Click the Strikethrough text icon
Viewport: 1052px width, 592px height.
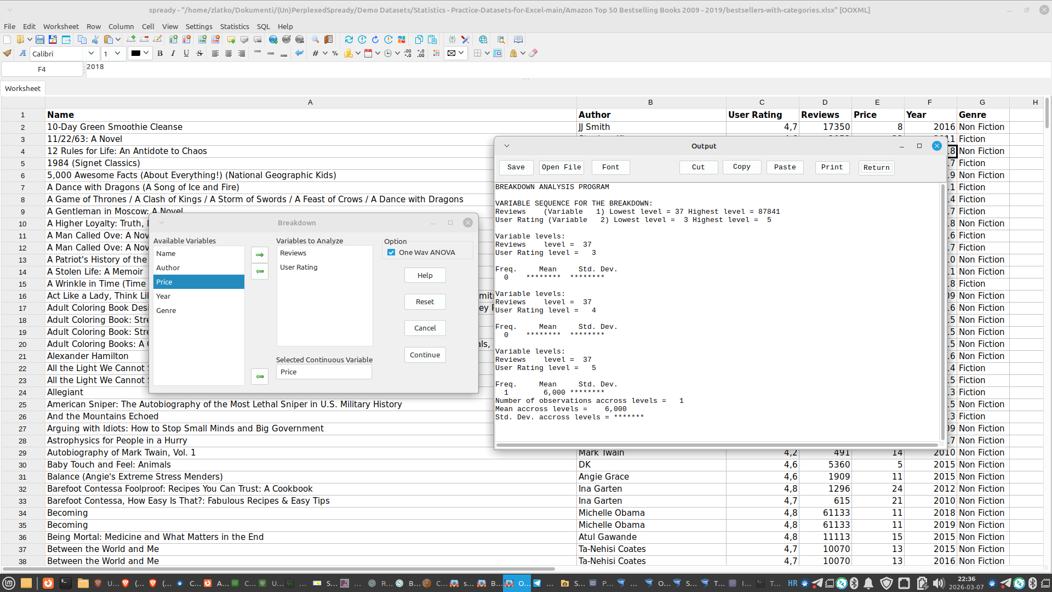click(199, 53)
